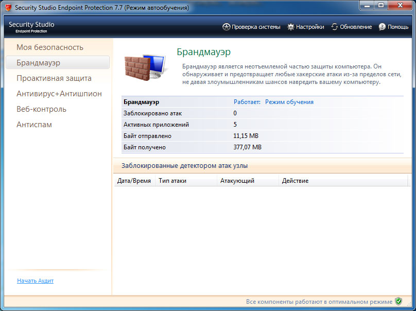Click the Работает status link
416x311 pixels.
pos(248,101)
